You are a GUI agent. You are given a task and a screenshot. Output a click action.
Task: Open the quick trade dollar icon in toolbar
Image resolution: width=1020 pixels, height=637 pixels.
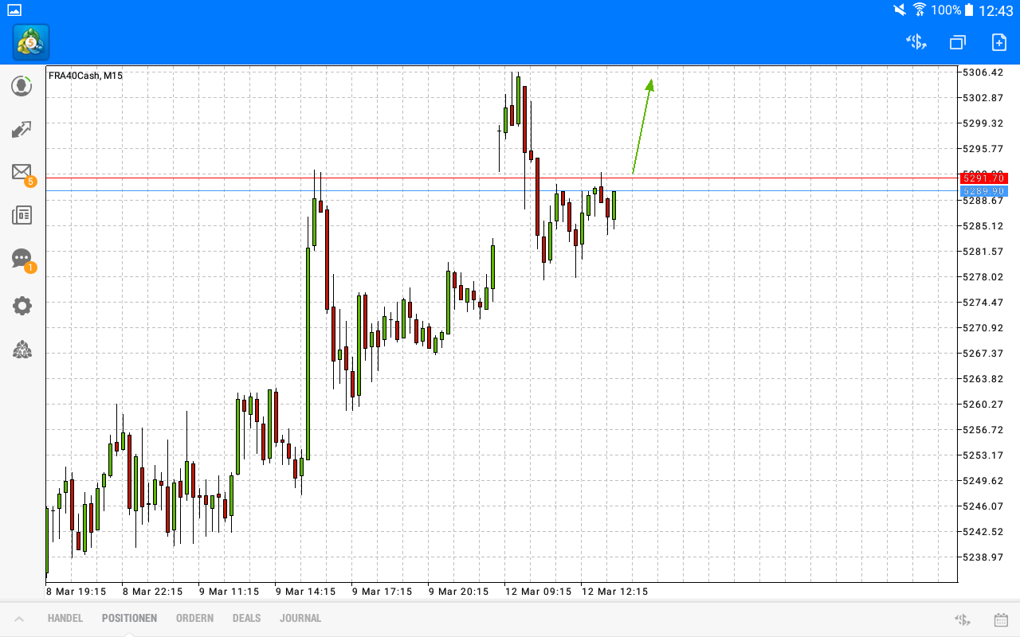[916, 42]
